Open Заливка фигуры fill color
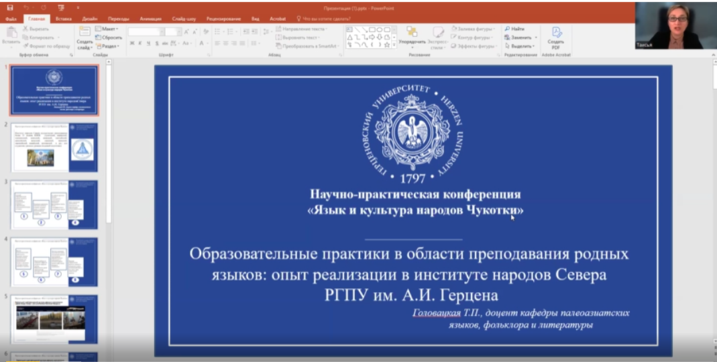 coord(472,29)
